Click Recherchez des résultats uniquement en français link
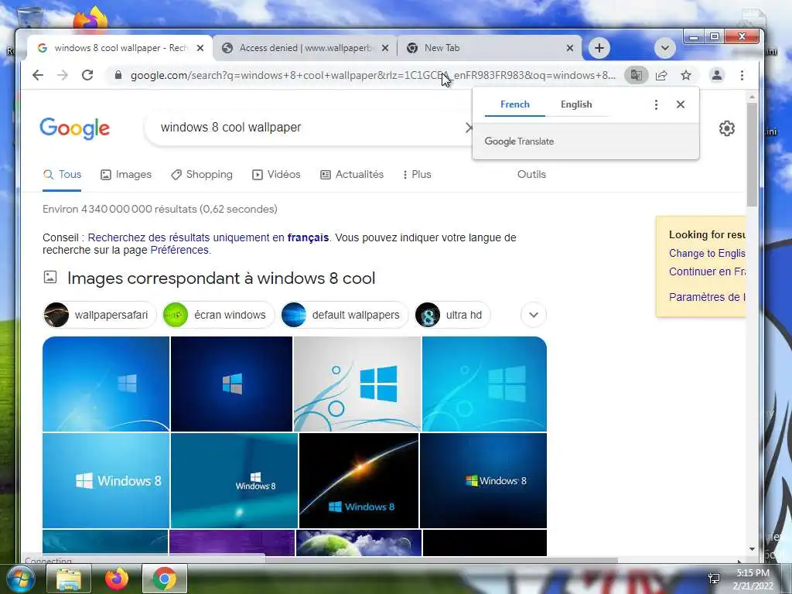792x594 pixels. click(x=208, y=238)
